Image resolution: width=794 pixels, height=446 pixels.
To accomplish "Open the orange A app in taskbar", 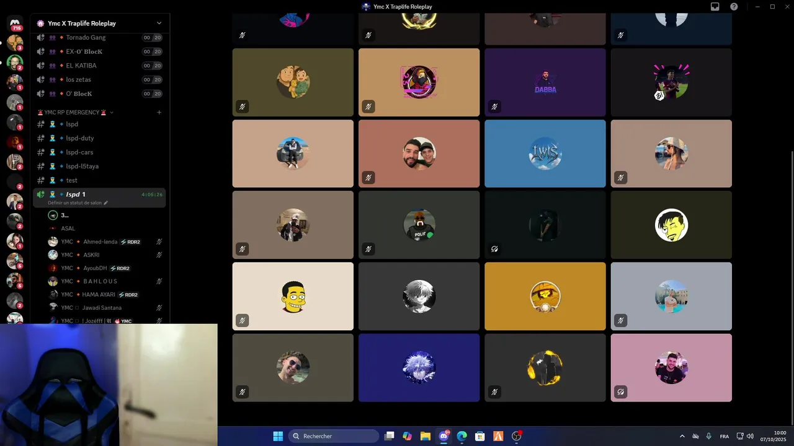I will click(x=498, y=436).
